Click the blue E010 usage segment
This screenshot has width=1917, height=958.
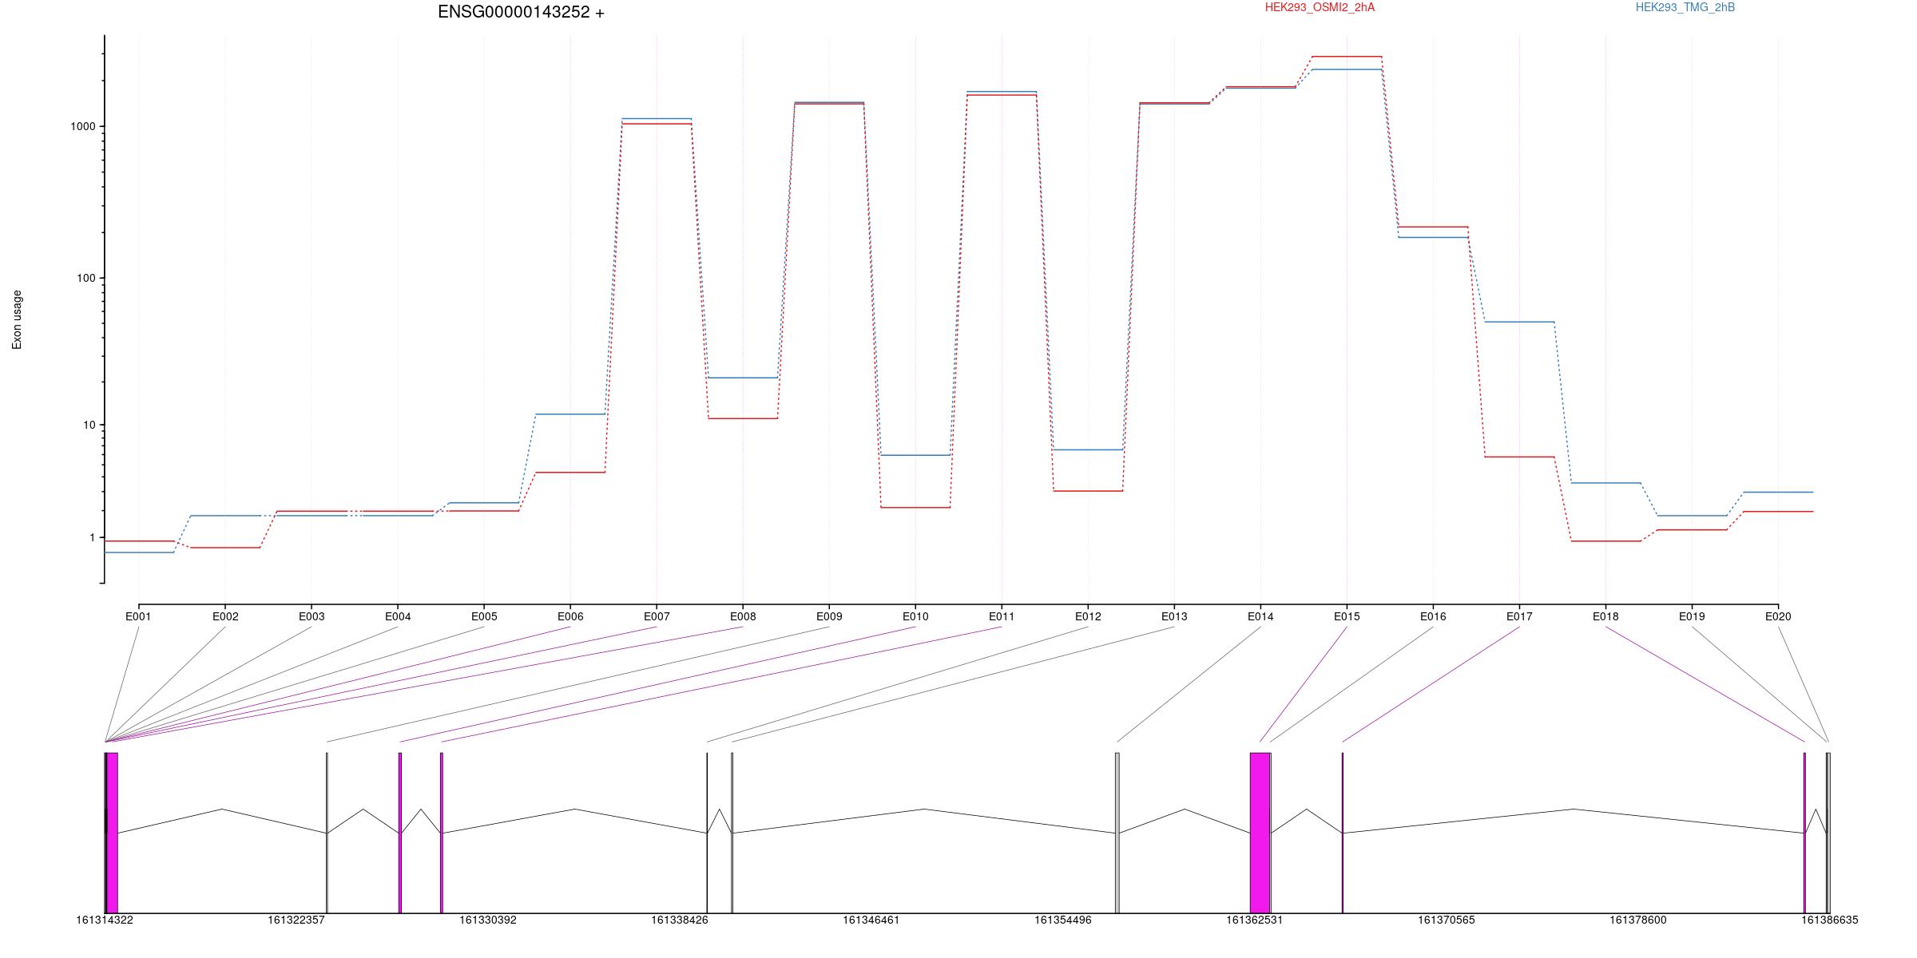pyautogui.click(x=915, y=455)
